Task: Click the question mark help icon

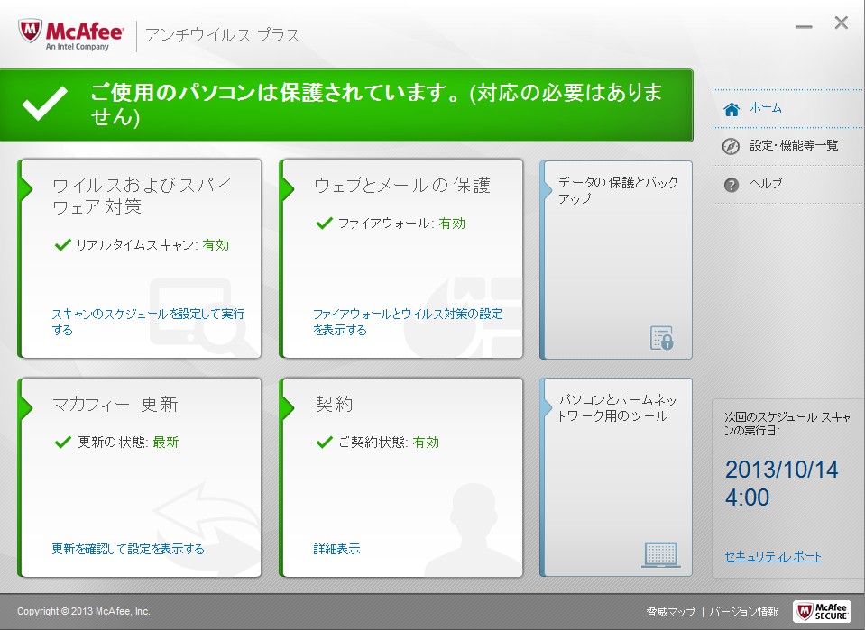Action: click(x=731, y=185)
